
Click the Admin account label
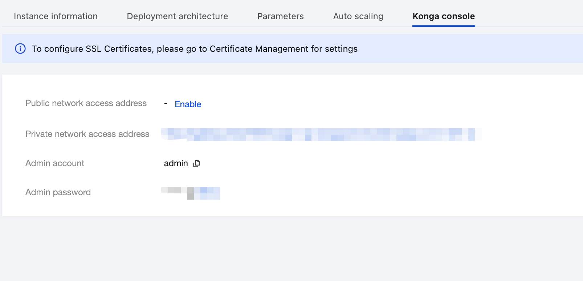pyautogui.click(x=55, y=163)
